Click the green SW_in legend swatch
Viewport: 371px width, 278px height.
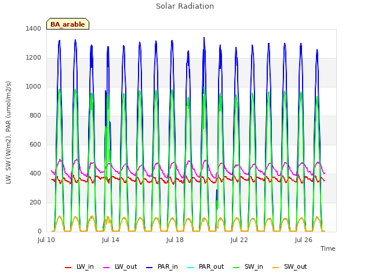click(237, 268)
